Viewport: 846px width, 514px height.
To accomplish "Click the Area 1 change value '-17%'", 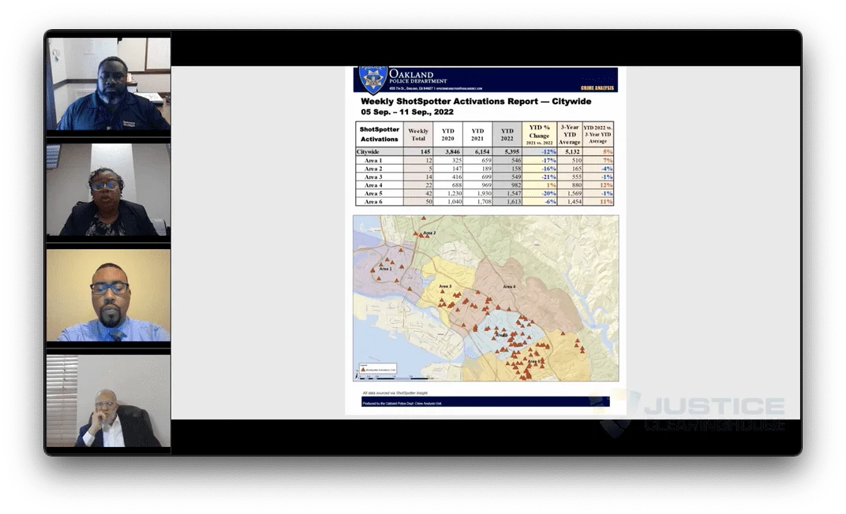I will 548,161.
